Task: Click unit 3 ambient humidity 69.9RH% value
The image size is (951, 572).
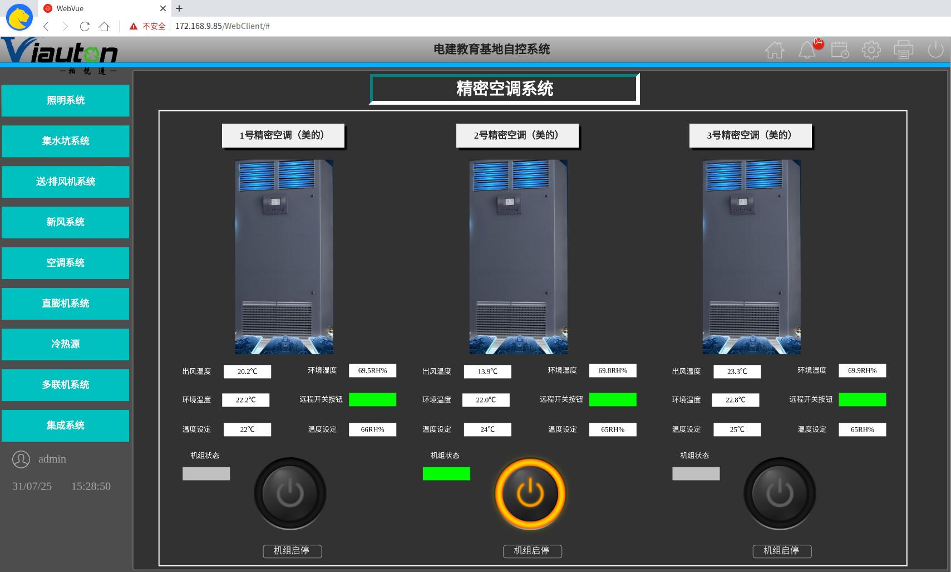Action: click(863, 370)
